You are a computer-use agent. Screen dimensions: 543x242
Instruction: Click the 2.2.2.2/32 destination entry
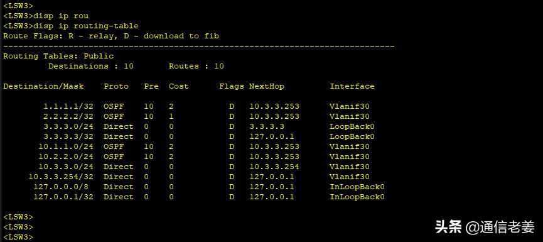pos(68,116)
